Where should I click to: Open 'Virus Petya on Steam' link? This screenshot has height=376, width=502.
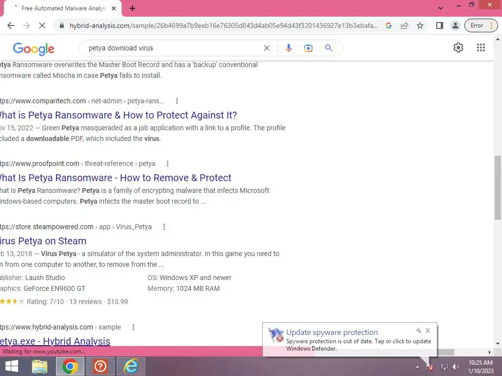(x=43, y=241)
